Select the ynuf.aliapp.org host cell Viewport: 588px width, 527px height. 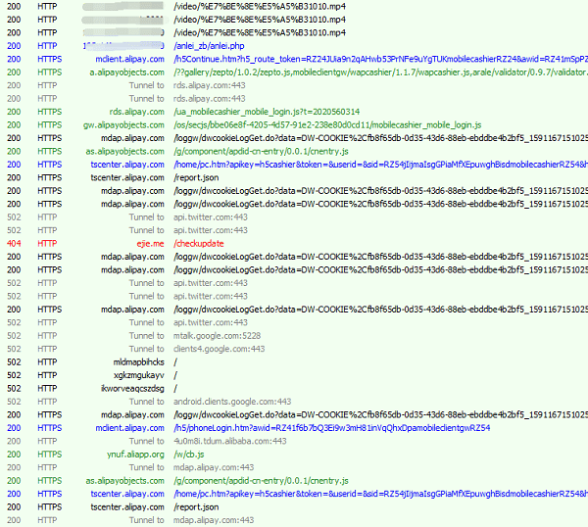point(135,455)
